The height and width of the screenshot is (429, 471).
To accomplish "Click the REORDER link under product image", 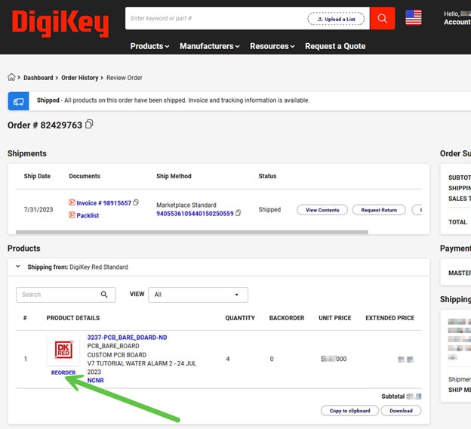I will [x=63, y=372].
